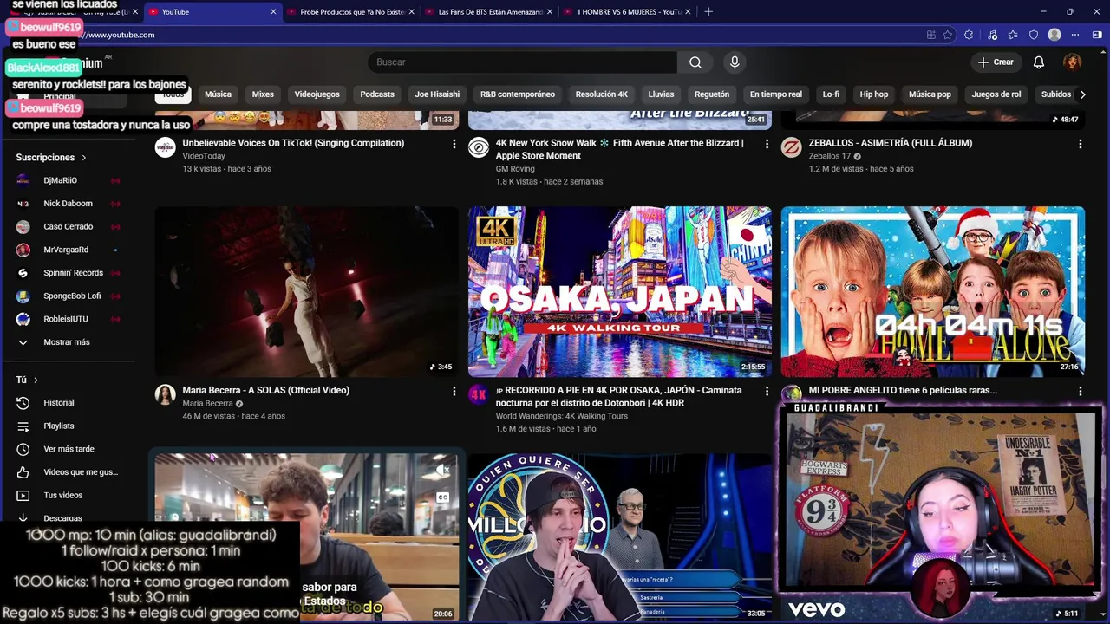Show next filter chips with right arrow

click(1082, 94)
